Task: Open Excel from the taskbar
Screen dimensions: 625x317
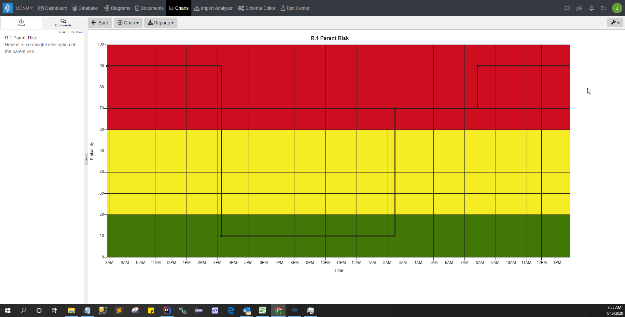Action: click(x=263, y=311)
